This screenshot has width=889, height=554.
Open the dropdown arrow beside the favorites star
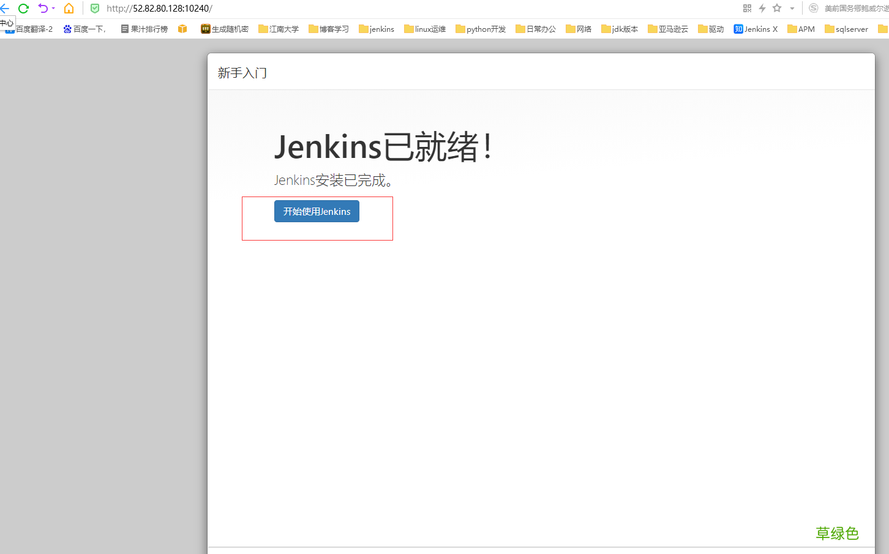click(x=791, y=8)
